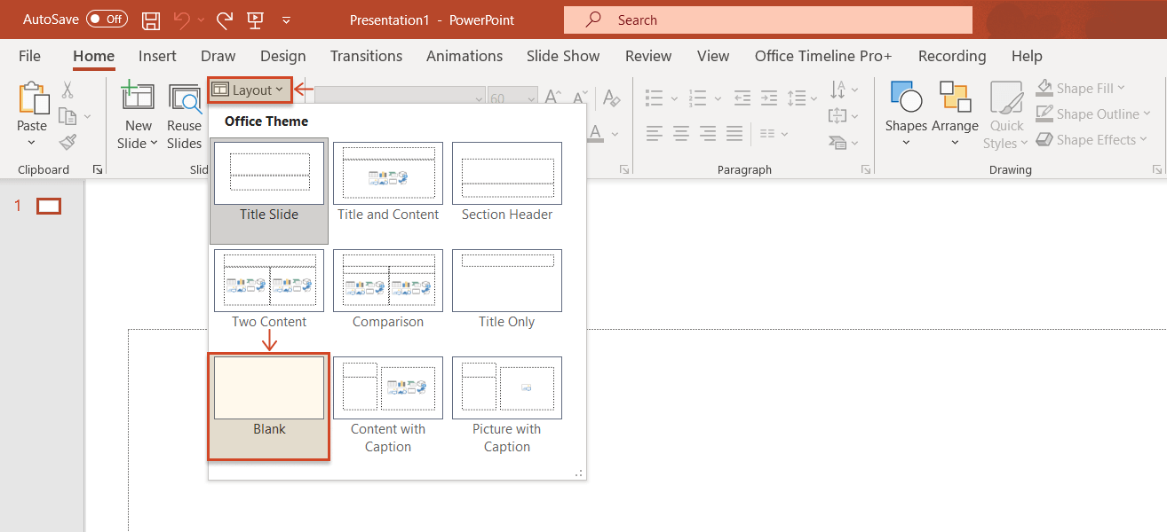Open the Office Timeline Pro+ tab
The image size is (1167, 532).
click(x=822, y=56)
